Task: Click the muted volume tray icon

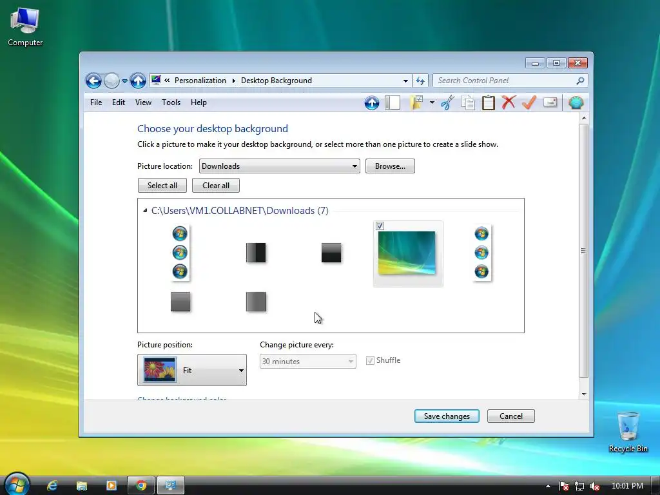Action: pyautogui.click(x=595, y=486)
